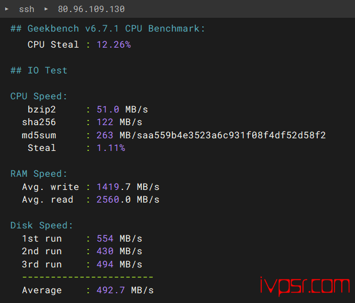This screenshot has height=303, width=355.
Task: Click the ivpsr.com watermark
Action: click(305, 286)
